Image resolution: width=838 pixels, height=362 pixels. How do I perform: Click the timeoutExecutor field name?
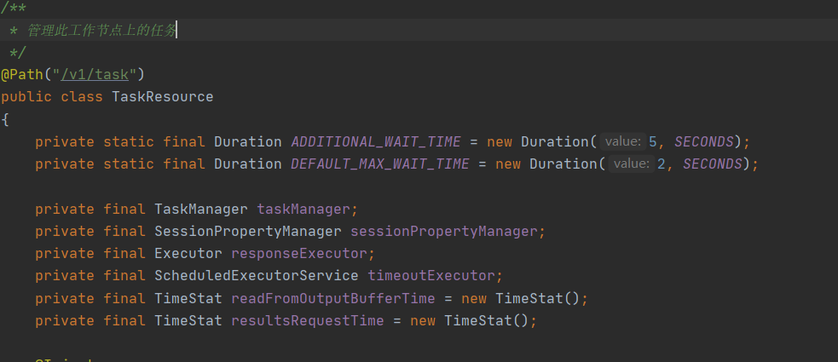click(x=432, y=276)
